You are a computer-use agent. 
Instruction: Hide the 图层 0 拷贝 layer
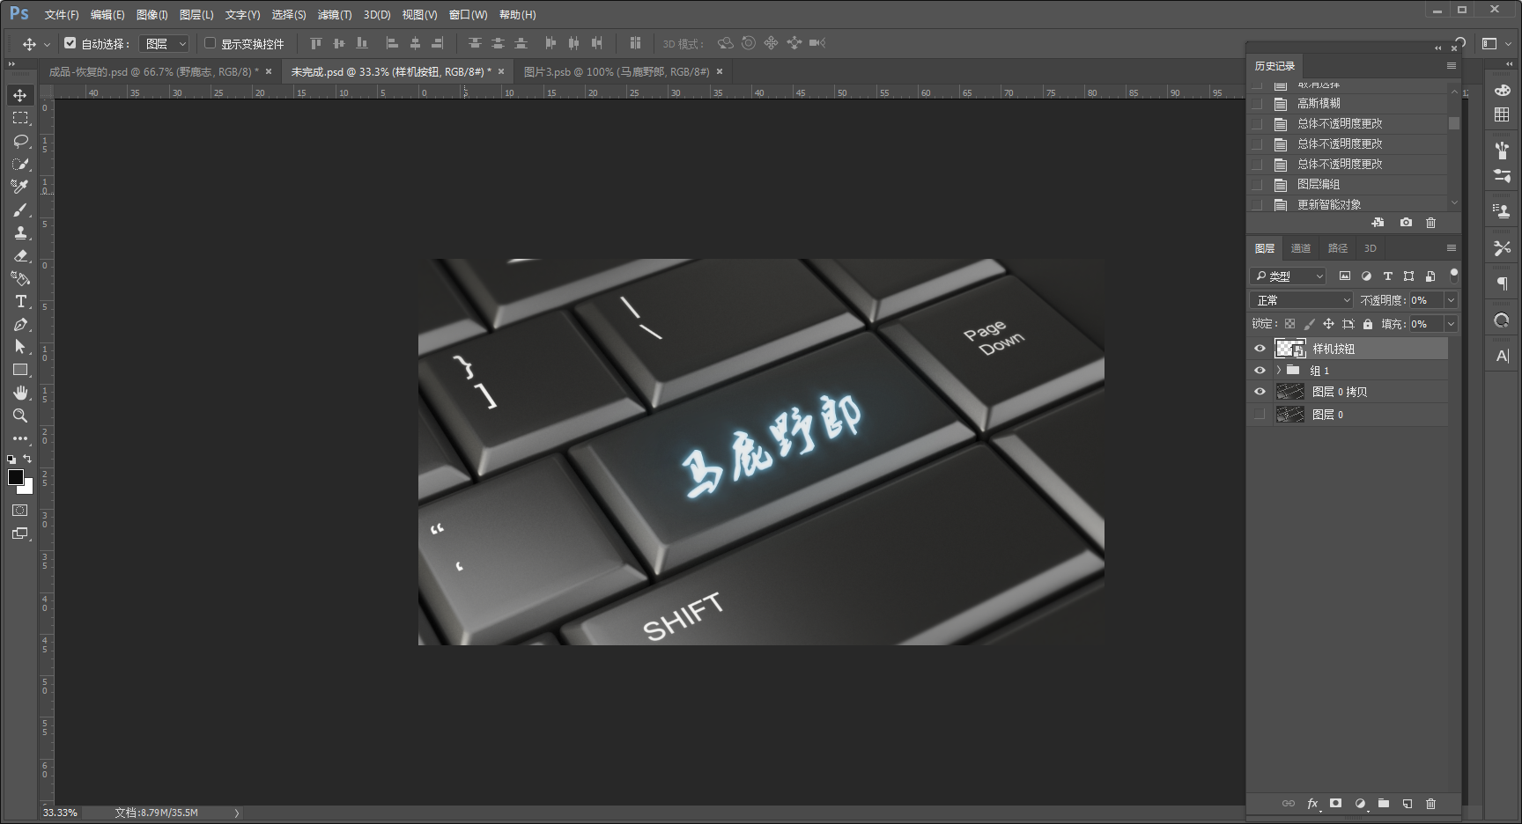(1260, 392)
